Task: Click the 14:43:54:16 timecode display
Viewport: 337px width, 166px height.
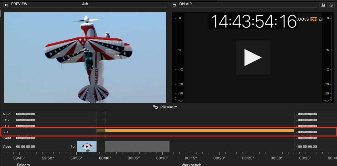Action: pos(253,21)
